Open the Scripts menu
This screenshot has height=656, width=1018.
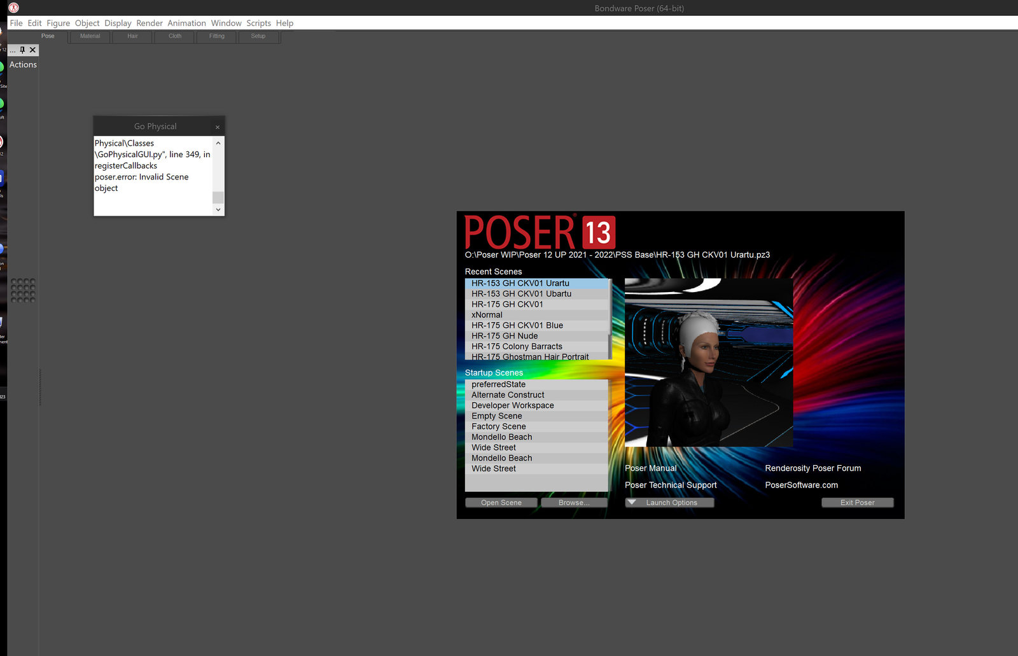point(258,23)
